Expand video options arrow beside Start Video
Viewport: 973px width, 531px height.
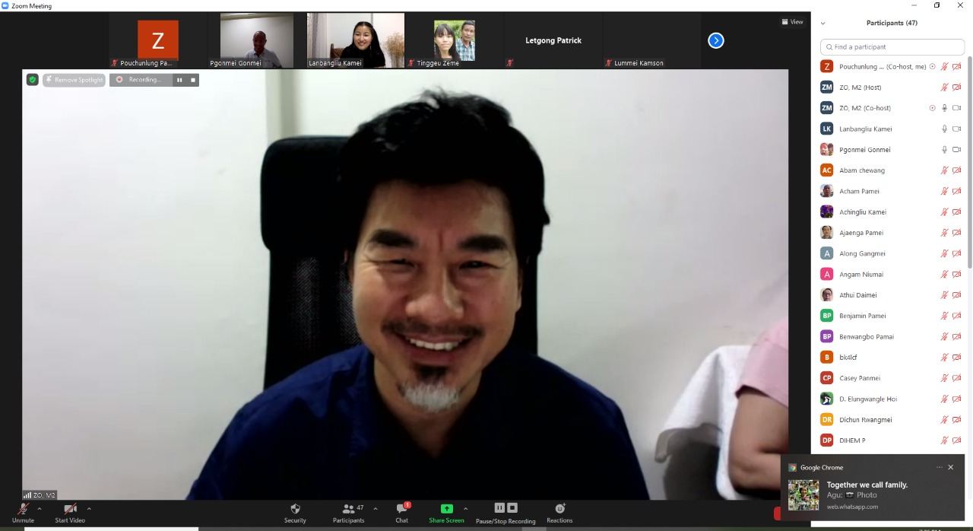click(x=89, y=509)
